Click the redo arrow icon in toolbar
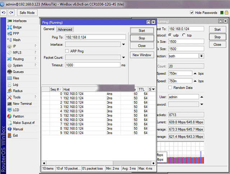 (11, 13)
